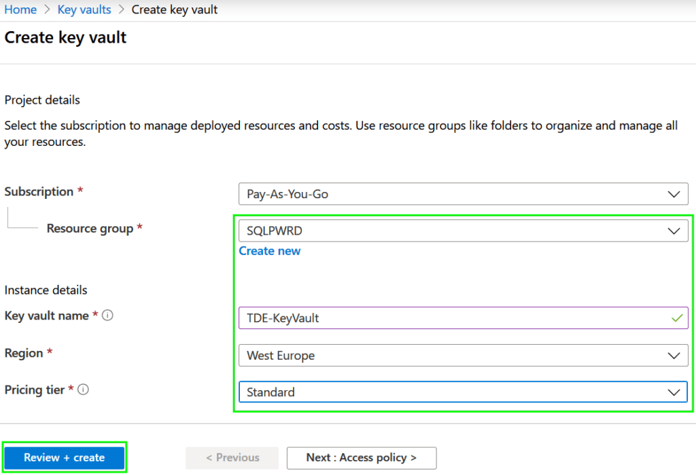Click the info icon beside Pricing tier
The height and width of the screenshot is (475, 696).
pyautogui.click(x=83, y=389)
